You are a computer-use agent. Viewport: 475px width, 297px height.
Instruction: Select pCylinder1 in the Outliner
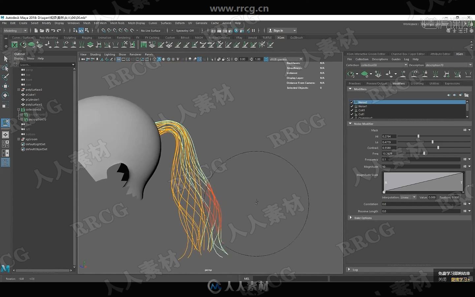(32, 99)
